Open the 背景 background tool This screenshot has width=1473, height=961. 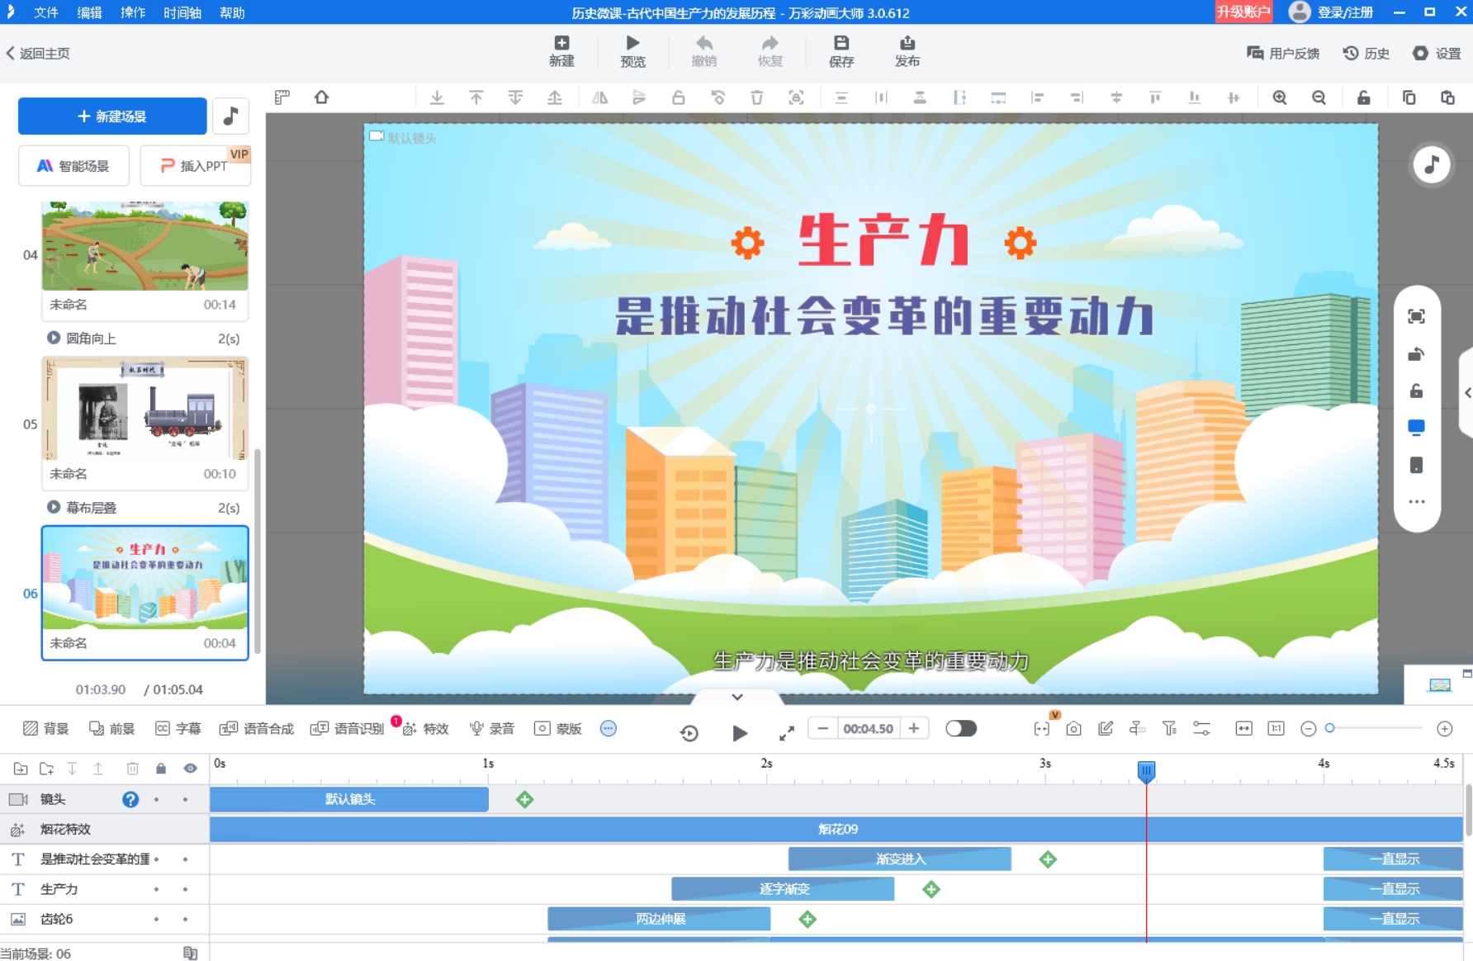point(46,728)
